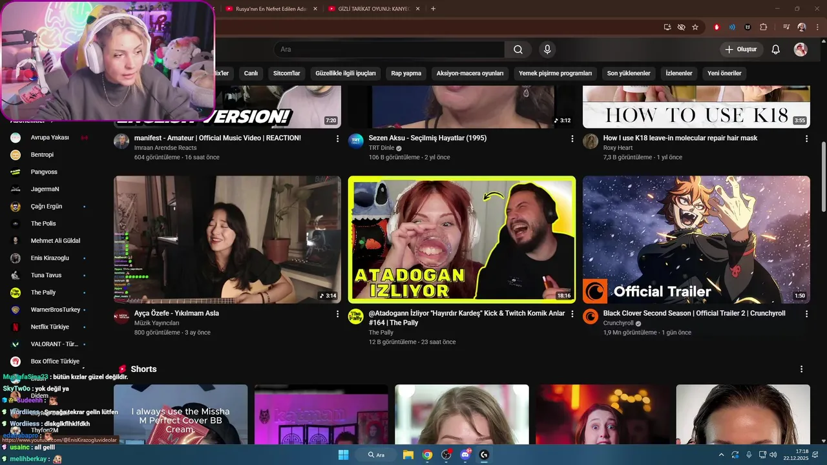Screen dimensions: 827x465
Task: Open Discord from the taskbar
Action: [465, 455]
